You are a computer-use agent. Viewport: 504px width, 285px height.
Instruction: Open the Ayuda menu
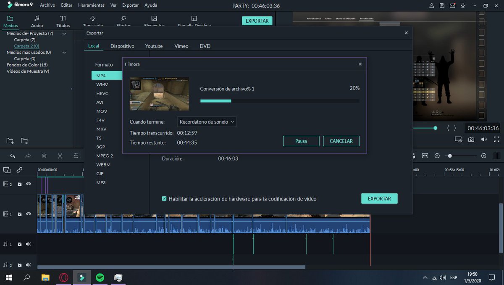coord(150,5)
